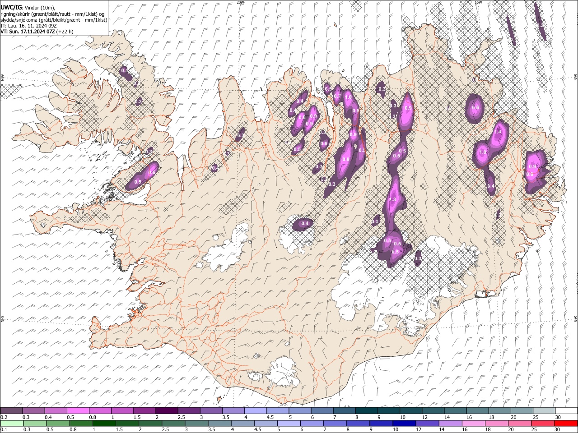
Task: Click the initial time 'IT: Lau. 16. 11. 2024 09Z'
Action: pyautogui.click(x=28, y=26)
